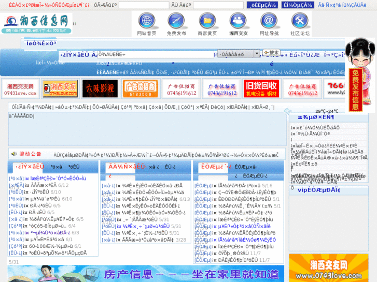
Task: Click the 滚动公告 label
Action: click(30, 154)
